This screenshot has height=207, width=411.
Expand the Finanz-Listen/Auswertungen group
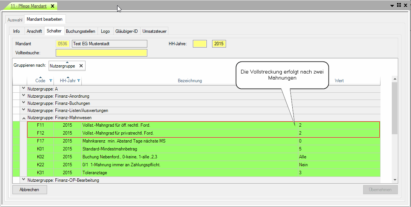[x=24, y=110]
